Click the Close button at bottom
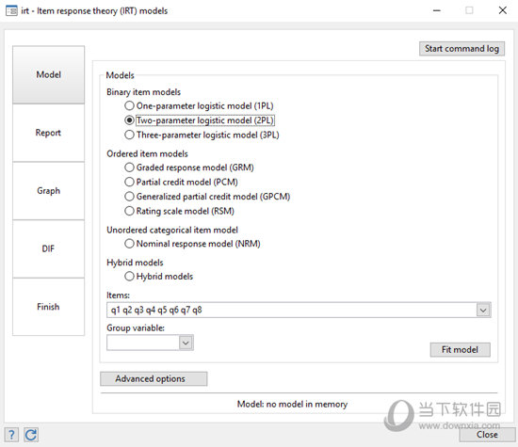Viewport: 518px width, 447px height. click(x=487, y=435)
